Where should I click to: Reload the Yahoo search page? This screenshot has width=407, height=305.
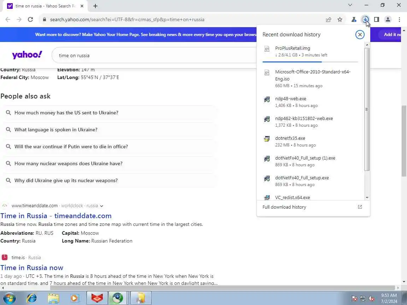[30, 19]
